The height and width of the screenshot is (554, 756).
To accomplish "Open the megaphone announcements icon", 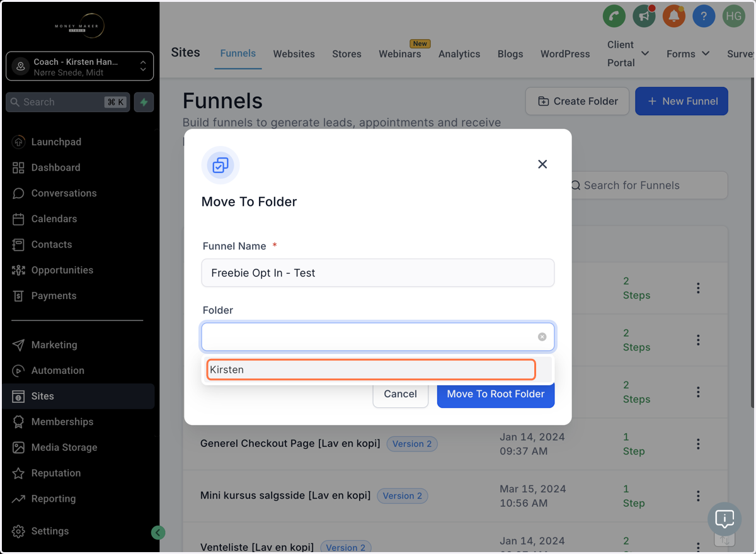I will tap(644, 16).
